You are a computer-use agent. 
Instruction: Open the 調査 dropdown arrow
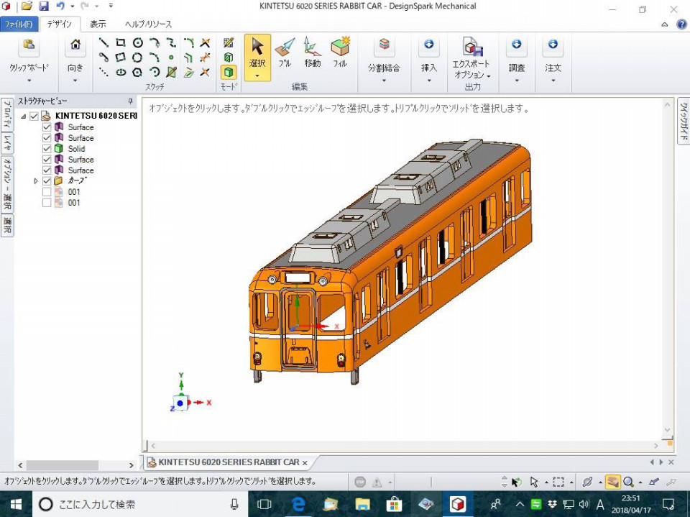point(517,81)
